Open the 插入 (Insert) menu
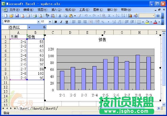The image size is (167, 116). [x=56, y=10]
